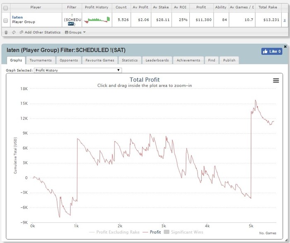Sort by Av Games column header

coord(242,7)
